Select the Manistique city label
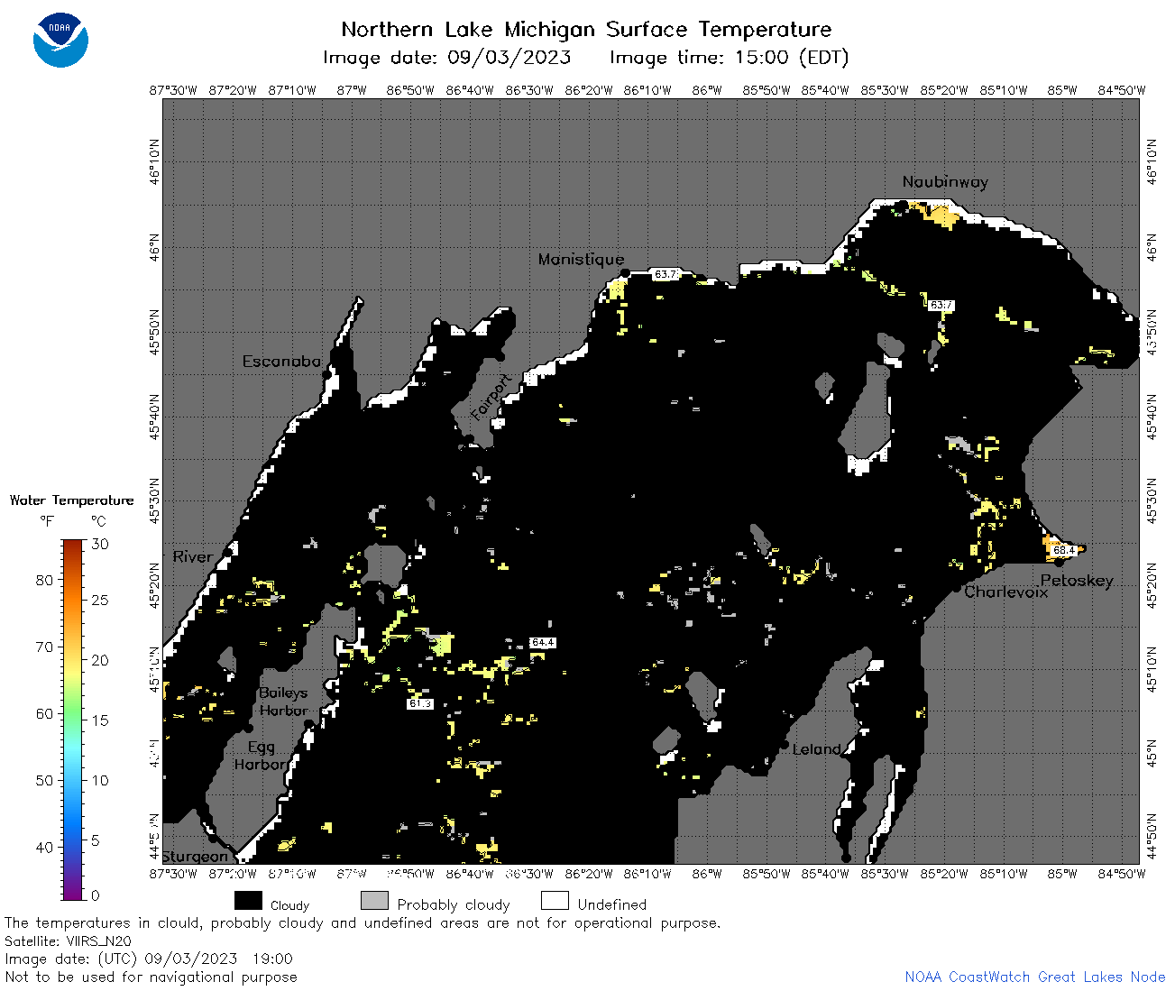This screenshot has height=991, width=1175. (x=581, y=259)
